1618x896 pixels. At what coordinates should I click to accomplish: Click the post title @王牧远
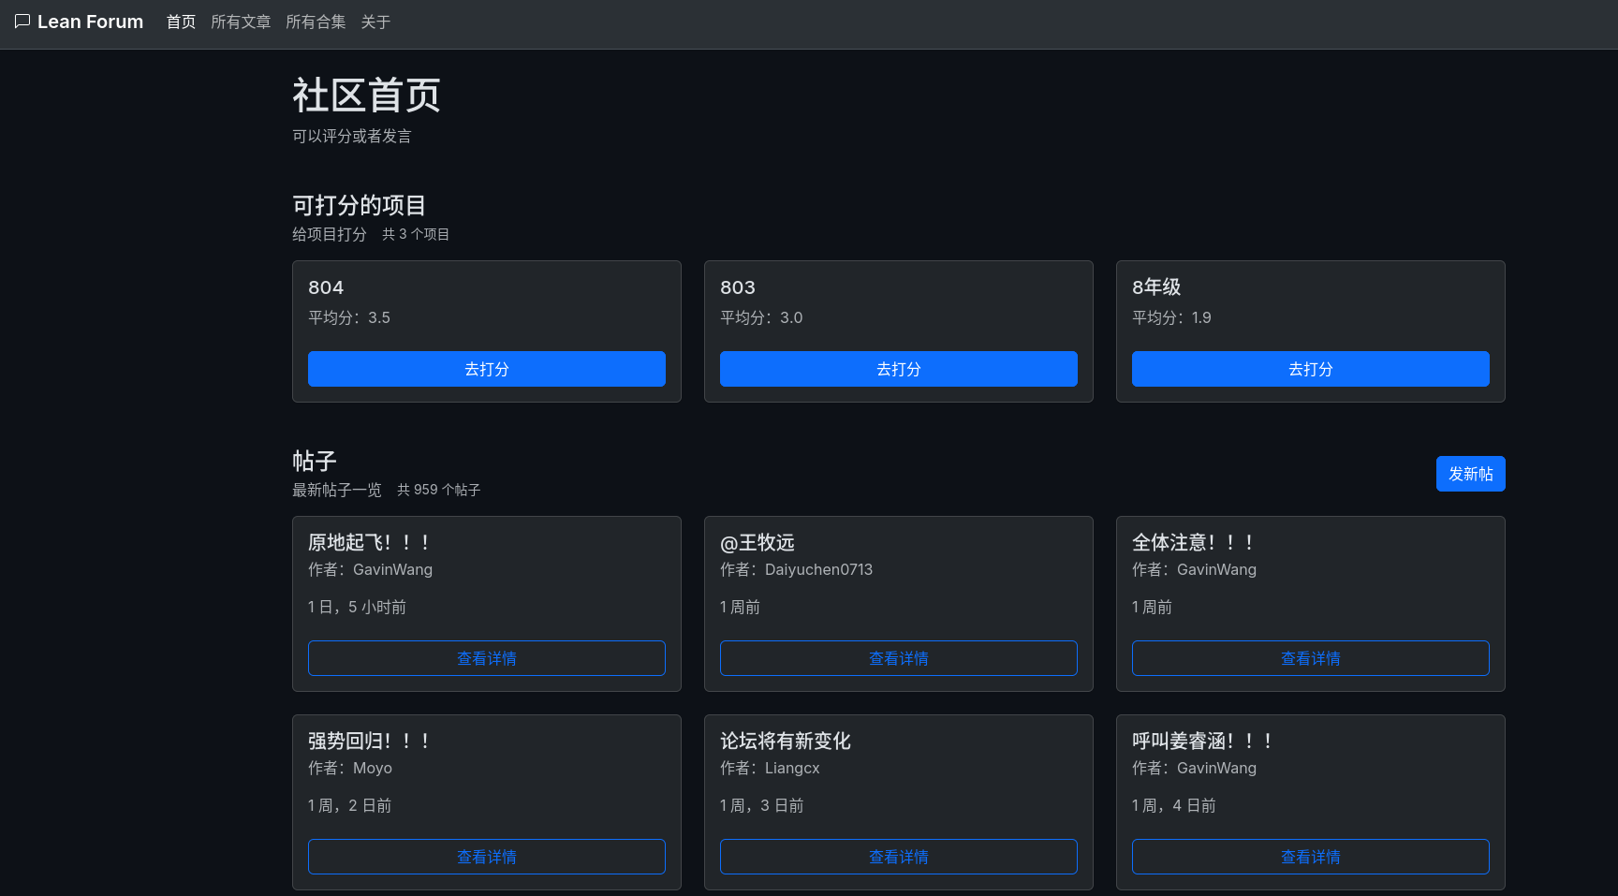(758, 542)
